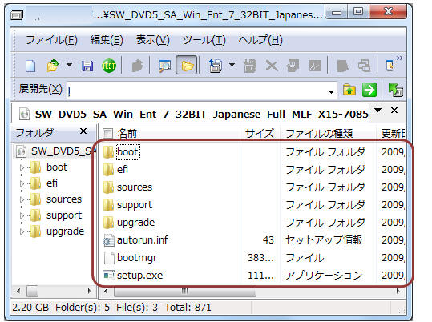The width and height of the screenshot is (432, 322).
Task: Click the grayed stacked-pages toolbar icon
Action: pyautogui.click(x=293, y=66)
